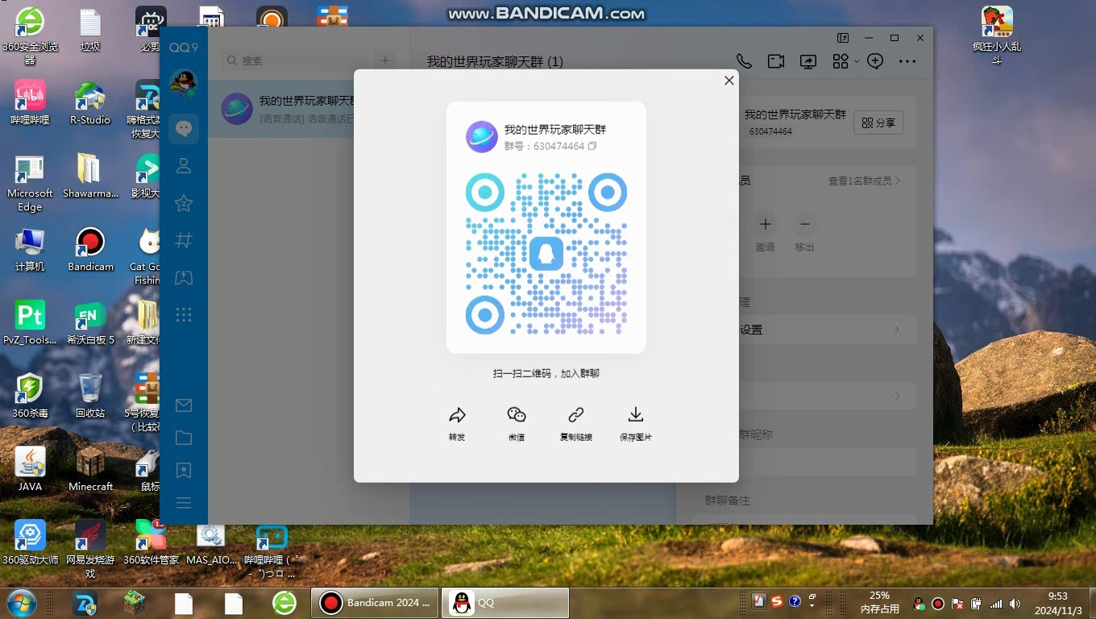Open the three-dots more menu in QQ

pos(907,61)
